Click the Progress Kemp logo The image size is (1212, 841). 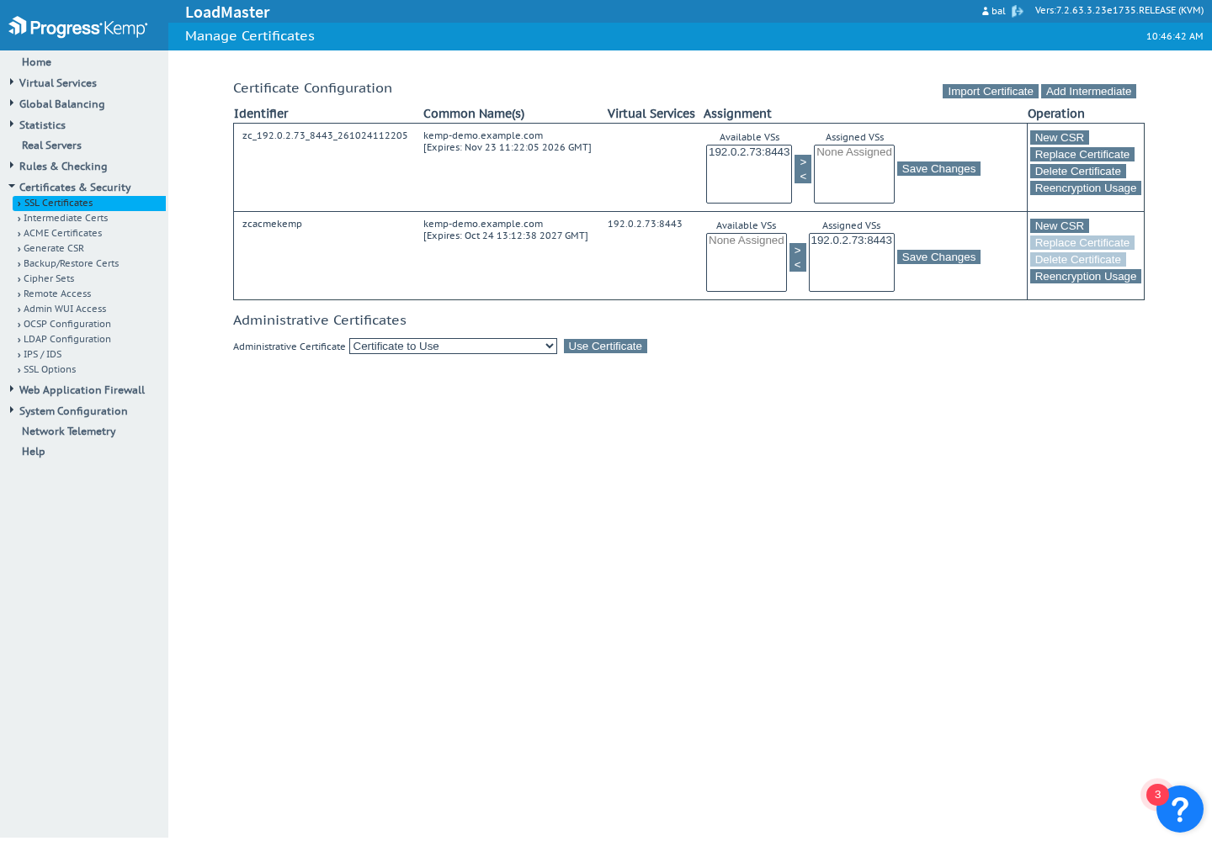[78, 28]
